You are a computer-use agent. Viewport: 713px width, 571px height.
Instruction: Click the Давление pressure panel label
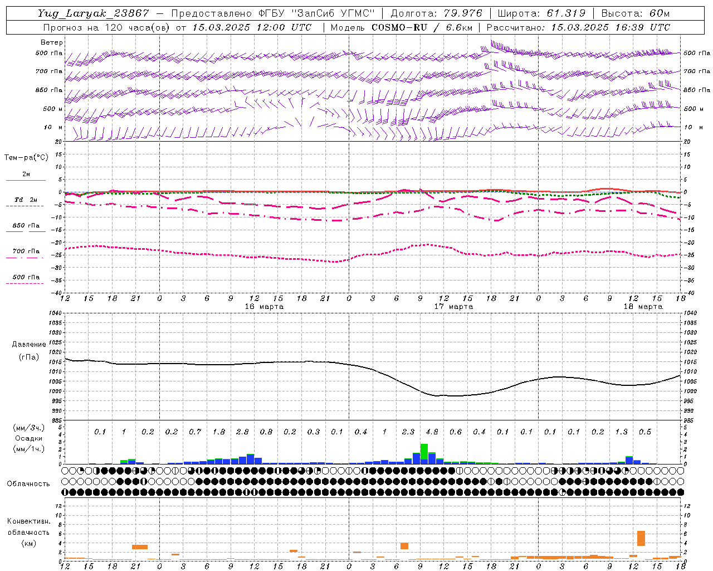tap(29, 344)
